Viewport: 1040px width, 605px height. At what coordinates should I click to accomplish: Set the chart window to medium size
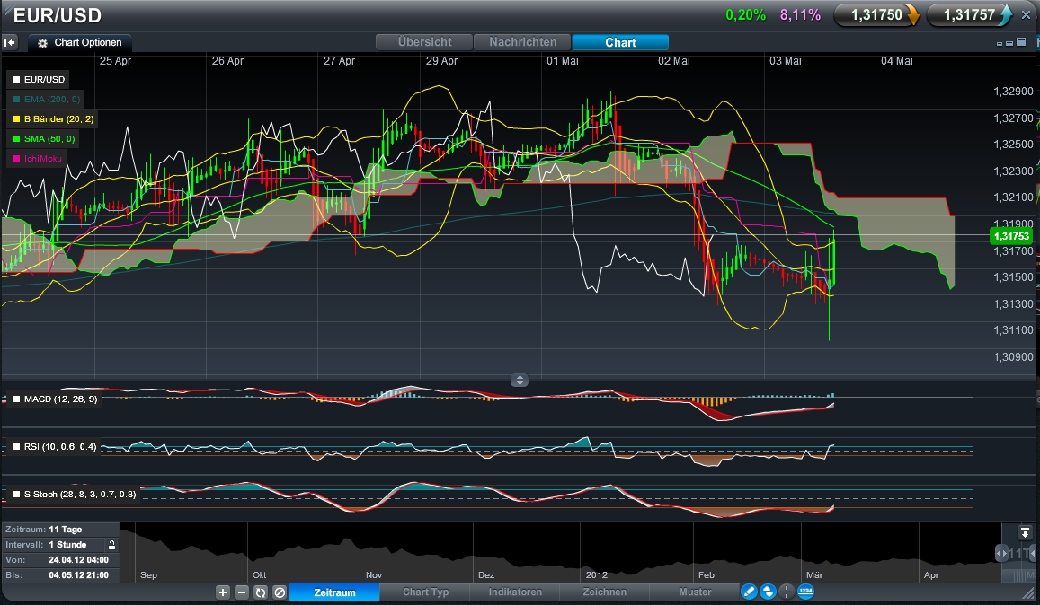[x=1009, y=43]
